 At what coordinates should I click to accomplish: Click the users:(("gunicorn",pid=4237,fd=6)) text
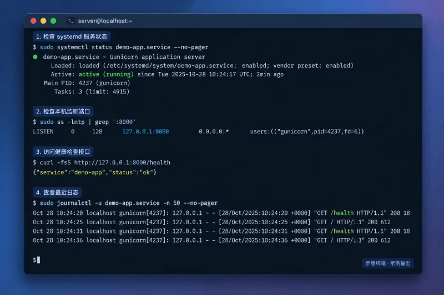pos(307,132)
